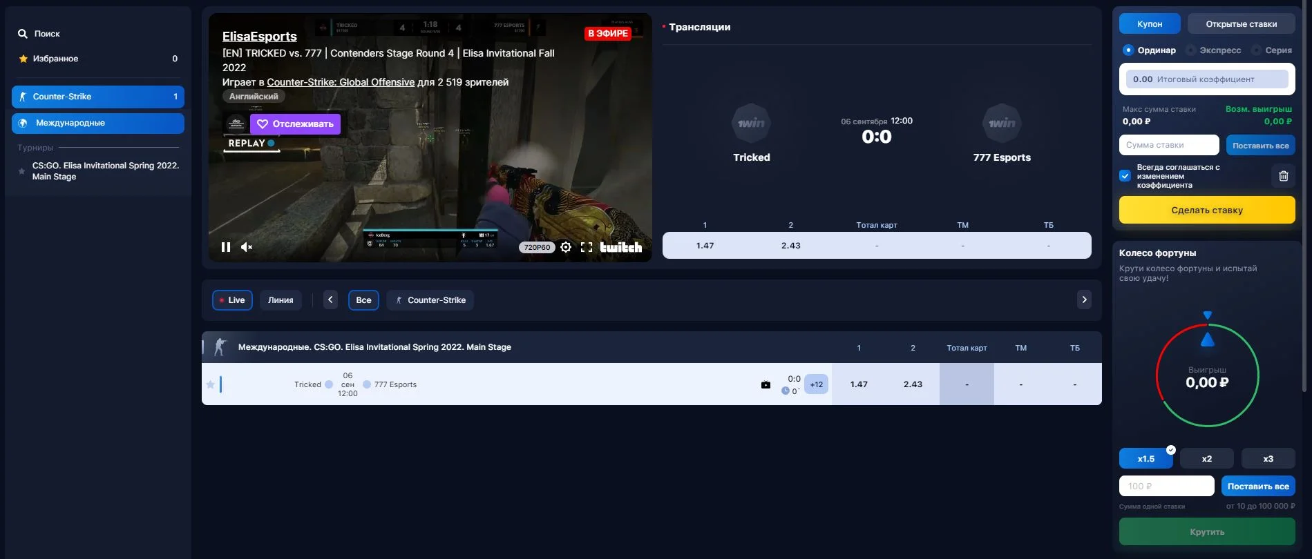1312x559 pixels.
Task: Open Избранное favorites star
Action: click(x=23, y=59)
